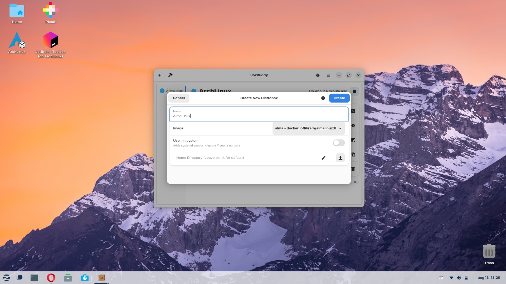The height and width of the screenshot is (284, 506).
Task: Click the Home Directory text field
Action: (x=245, y=158)
